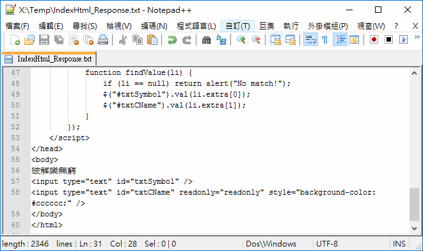Click 'function findValue(li) {' code line
Image resolution: width=423 pixels, height=251 pixels.
point(139,72)
